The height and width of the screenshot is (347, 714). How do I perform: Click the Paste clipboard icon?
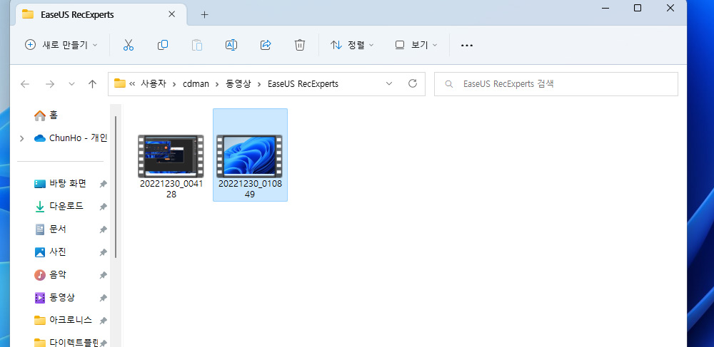coord(197,45)
